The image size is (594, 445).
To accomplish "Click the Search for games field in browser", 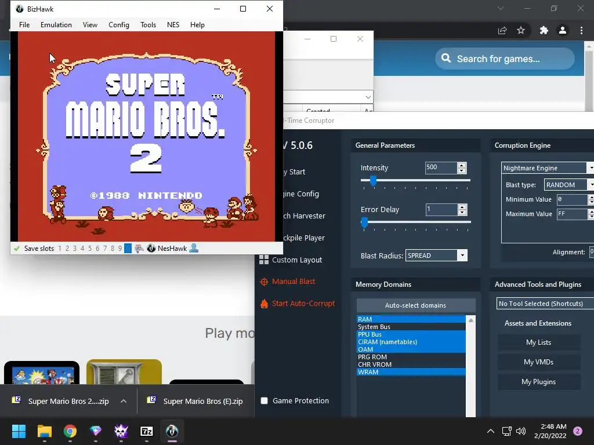I will click(505, 59).
